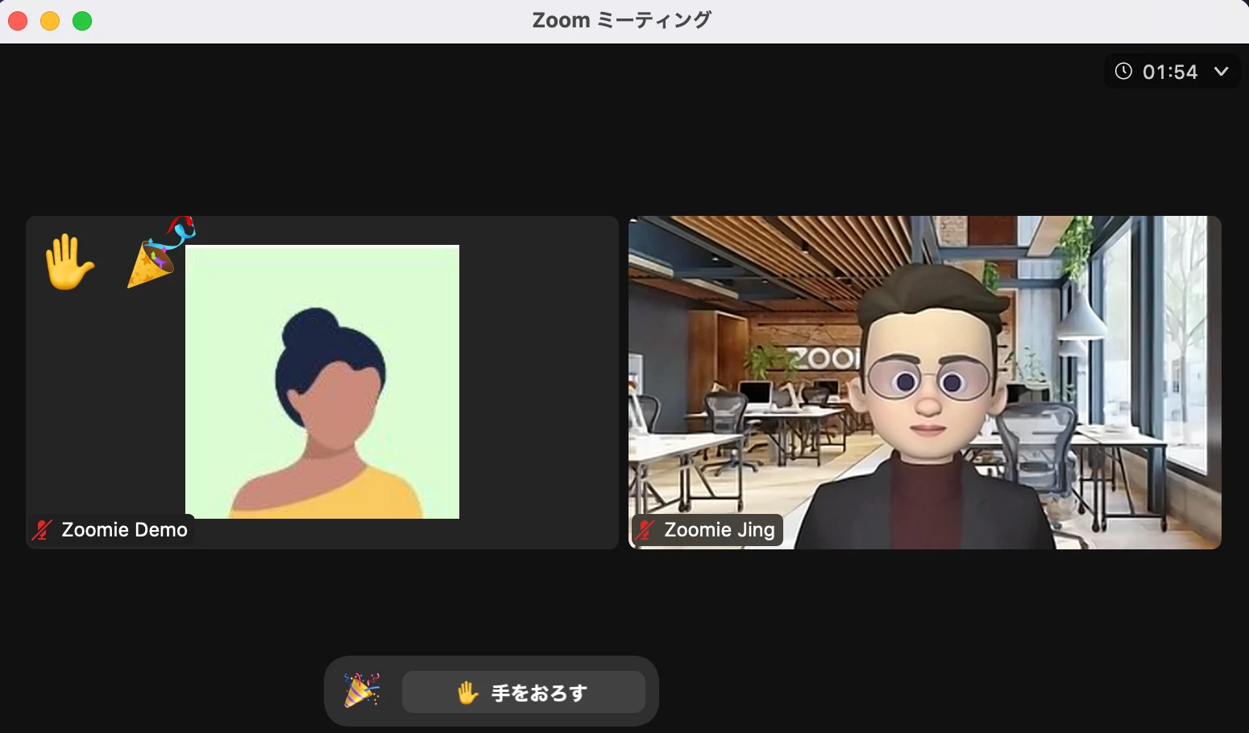Click the muted mic icon for Zoomie Demo
The image size is (1249, 733).
click(42, 530)
